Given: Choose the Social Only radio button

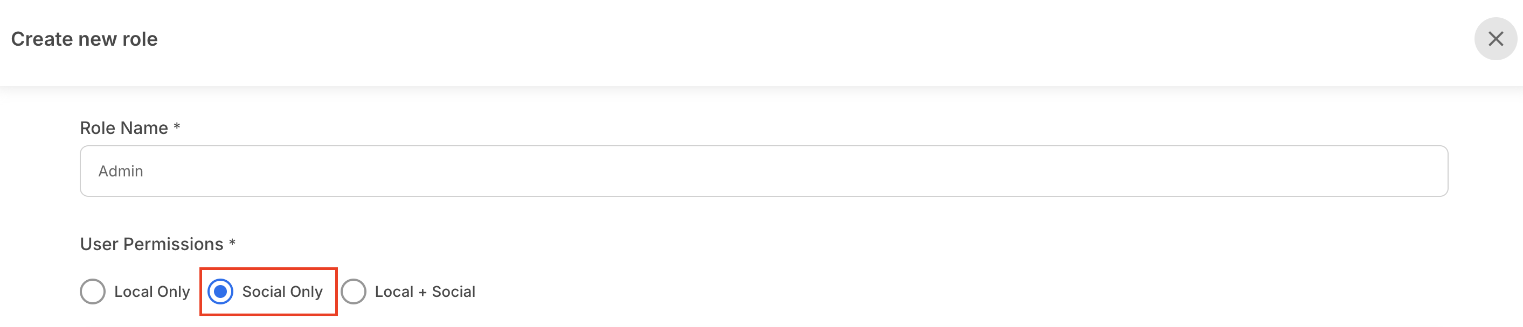Looking at the screenshot, I should [x=220, y=292].
